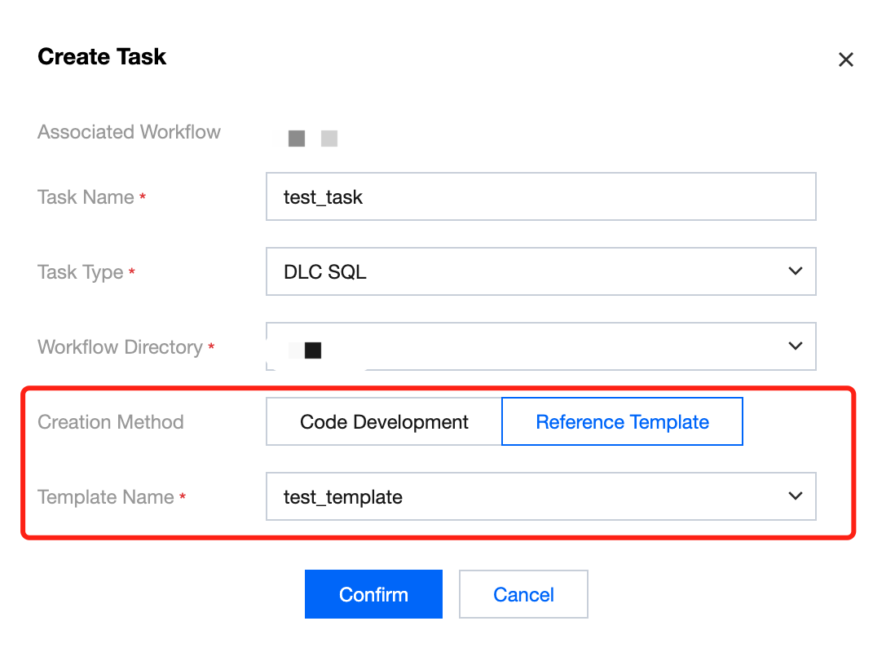Click the Creation Method label
The image size is (895, 652).
[x=111, y=422]
